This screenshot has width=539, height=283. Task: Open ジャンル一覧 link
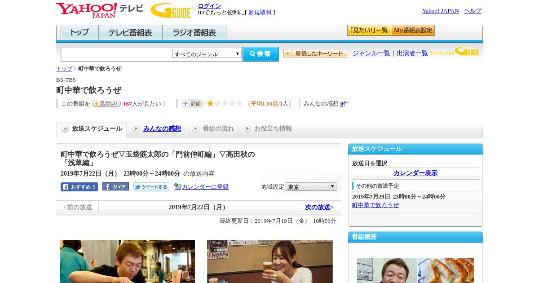pyautogui.click(x=371, y=53)
